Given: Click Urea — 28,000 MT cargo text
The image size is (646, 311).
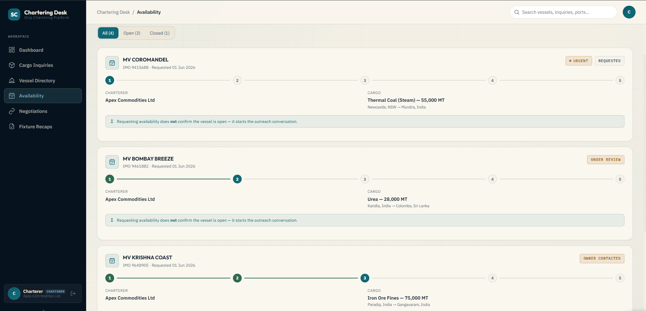Looking at the screenshot, I should click(x=387, y=199).
